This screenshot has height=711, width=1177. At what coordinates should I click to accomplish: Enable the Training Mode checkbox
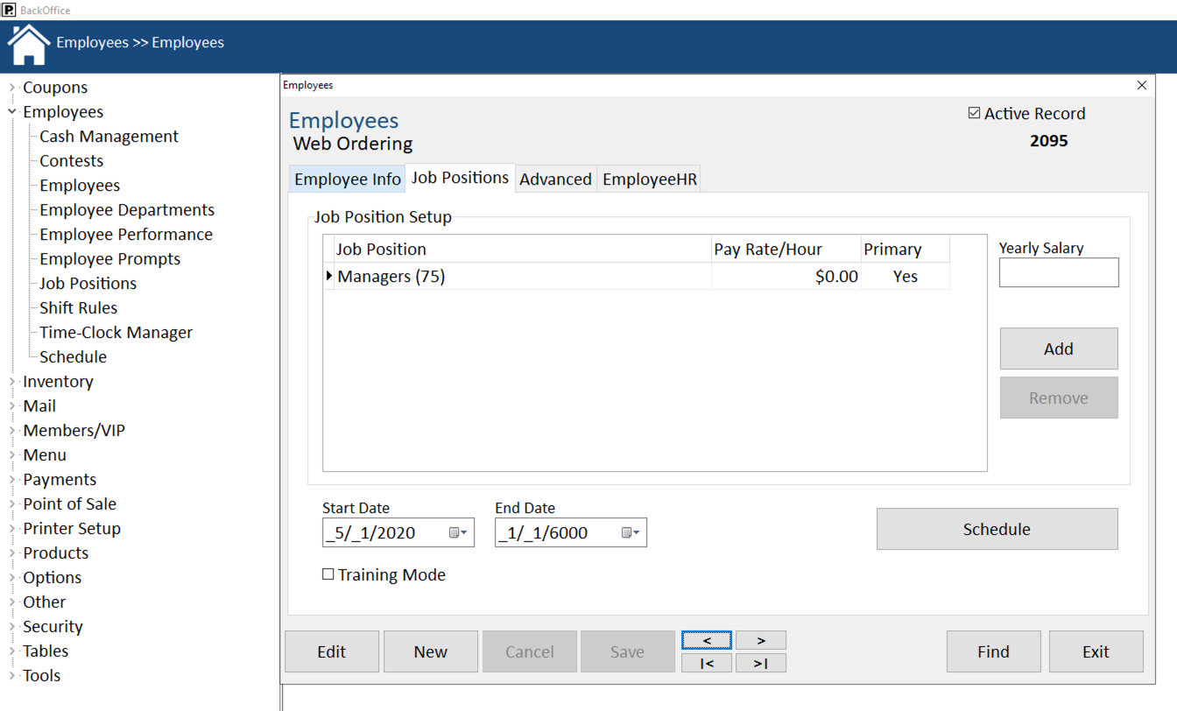click(x=328, y=574)
